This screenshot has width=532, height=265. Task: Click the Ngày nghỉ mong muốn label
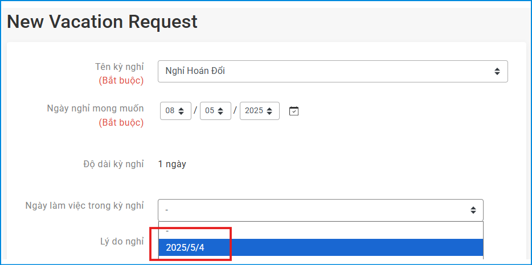tap(95, 108)
